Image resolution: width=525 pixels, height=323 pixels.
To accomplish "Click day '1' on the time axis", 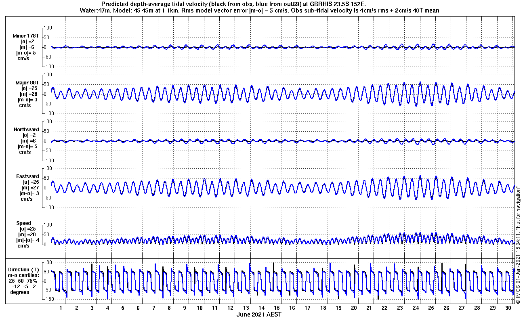I will tap(61, 308).
